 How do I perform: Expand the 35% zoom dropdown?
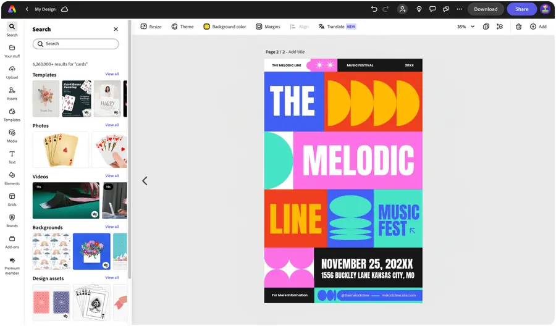pos(466,27)
